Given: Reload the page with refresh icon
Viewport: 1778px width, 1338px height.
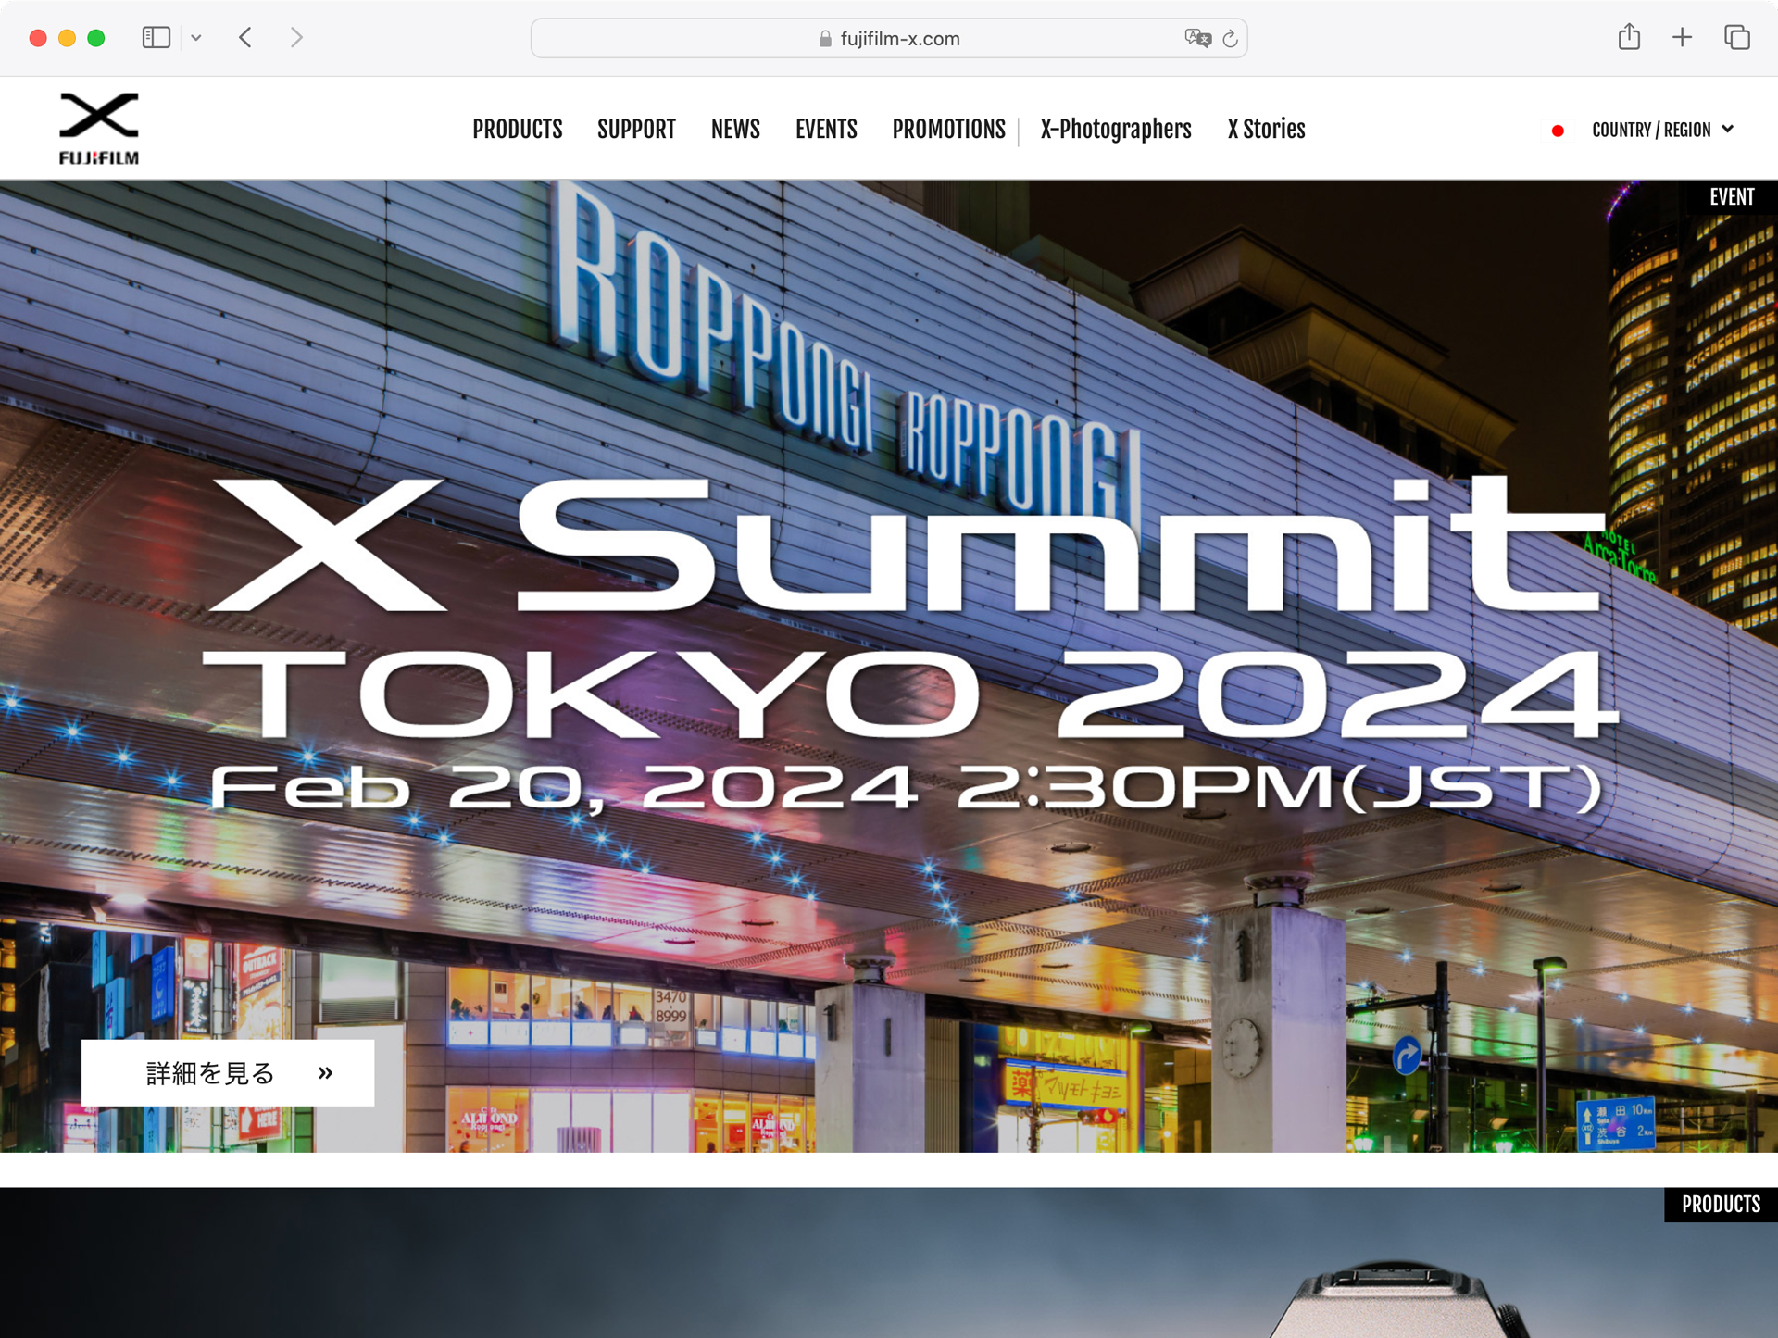Looking at the screenshot, I should point(1230,38).
